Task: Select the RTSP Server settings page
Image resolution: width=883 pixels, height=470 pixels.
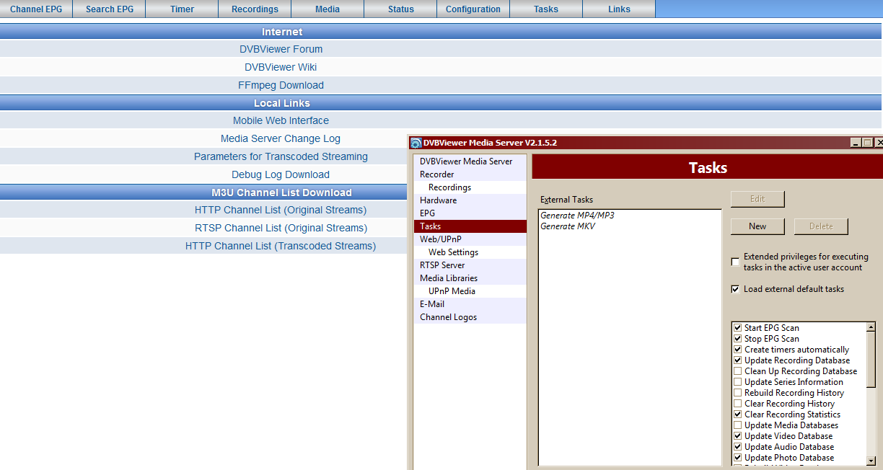Action: (x=442, y=265)
